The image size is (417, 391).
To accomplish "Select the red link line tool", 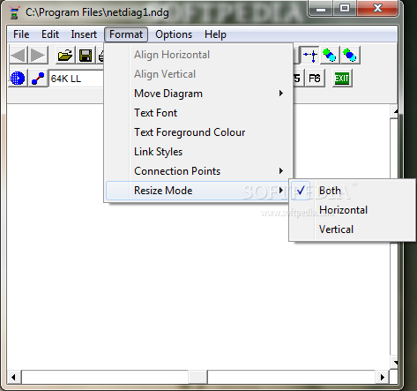I will click(x=38, y=79).
